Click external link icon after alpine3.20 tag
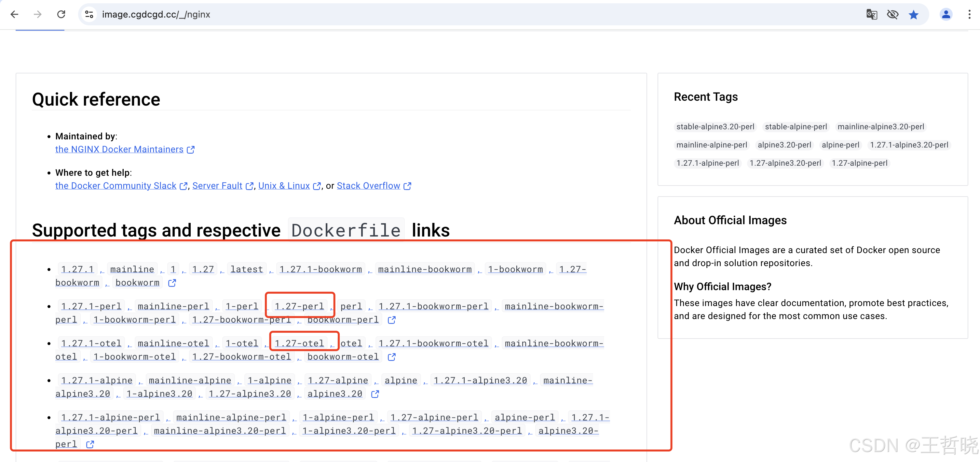Image resolution: width=980 pixels, height=462 pixels. point(375,394)
